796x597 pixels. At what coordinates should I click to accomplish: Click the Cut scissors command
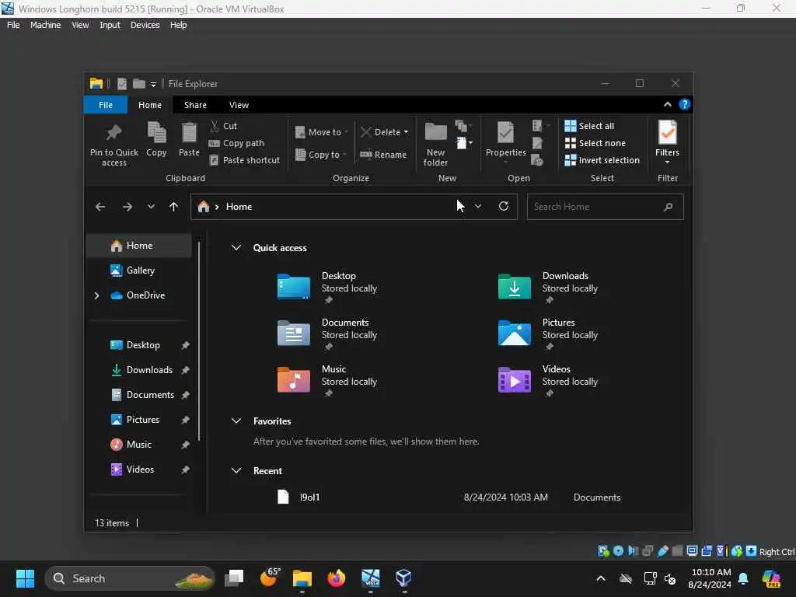223,126
